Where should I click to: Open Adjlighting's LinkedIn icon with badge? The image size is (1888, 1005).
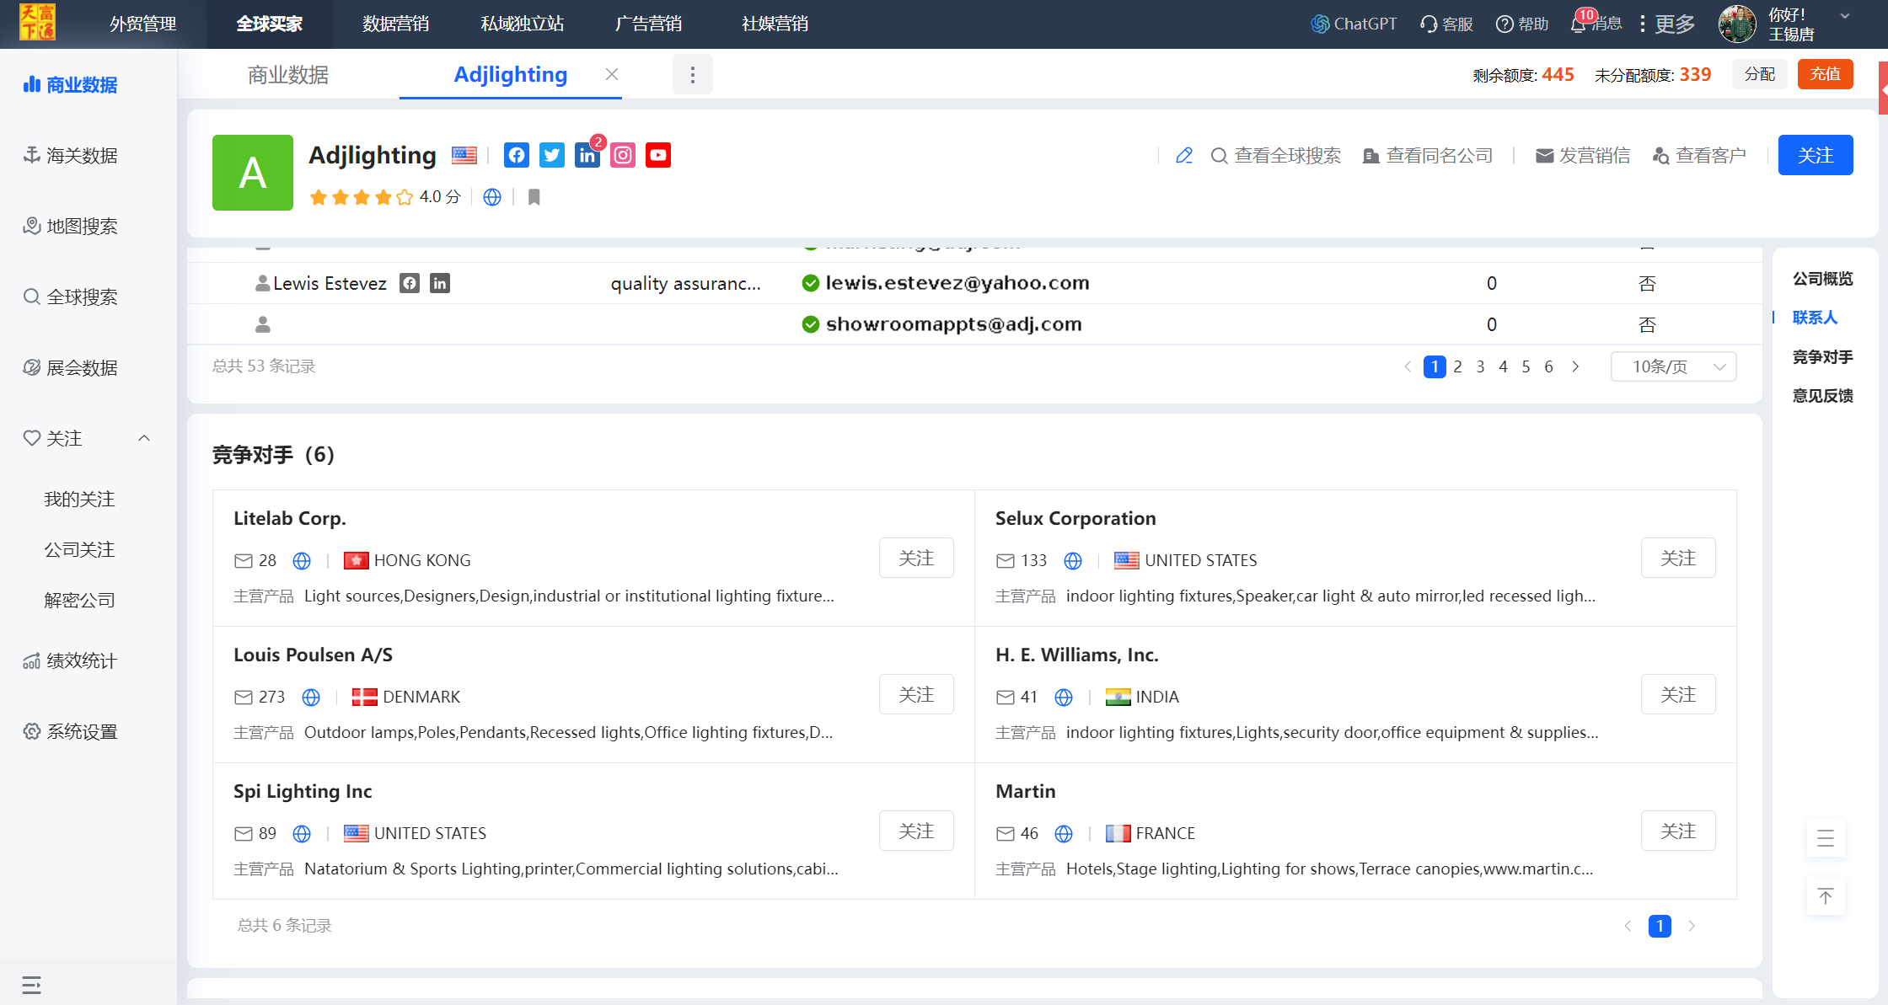587,155
